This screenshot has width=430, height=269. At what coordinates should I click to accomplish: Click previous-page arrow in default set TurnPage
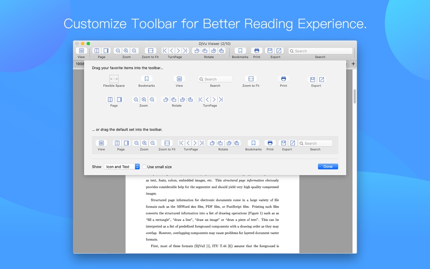(188, 143)
